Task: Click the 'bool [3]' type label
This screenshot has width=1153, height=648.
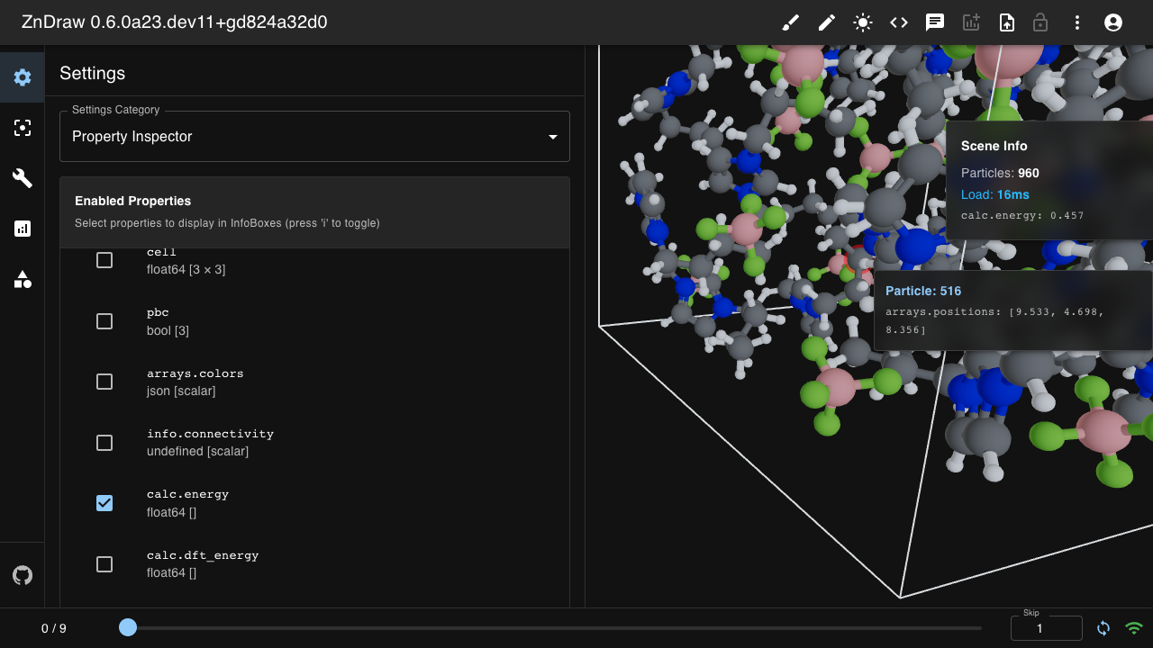Action: tap(168, 330)
